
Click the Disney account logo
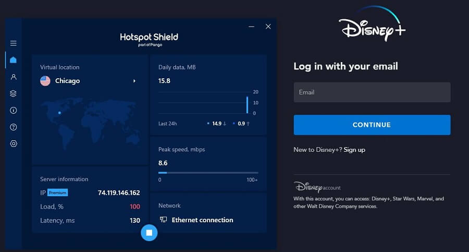click(317, 187)
